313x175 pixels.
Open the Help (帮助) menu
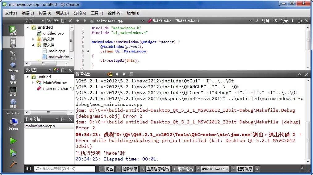tap(133, 13)
